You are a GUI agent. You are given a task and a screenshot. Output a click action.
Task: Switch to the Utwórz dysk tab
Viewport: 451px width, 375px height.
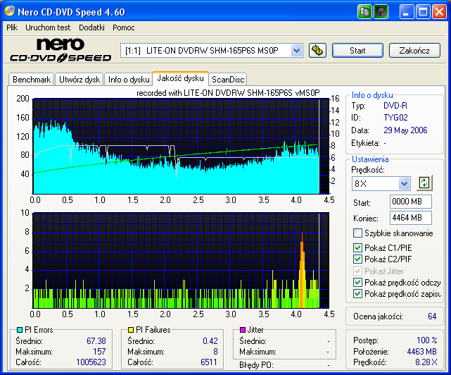(80, 79)
